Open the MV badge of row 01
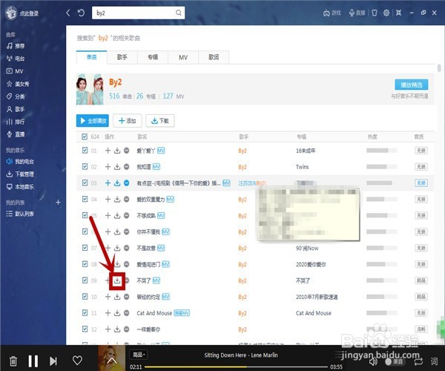The height and width of the screenshot is (371, 445). click(x=161, y=151)
